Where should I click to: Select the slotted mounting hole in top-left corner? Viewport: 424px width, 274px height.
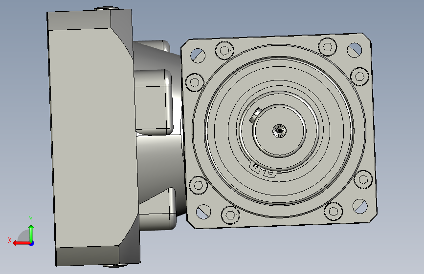198,55
